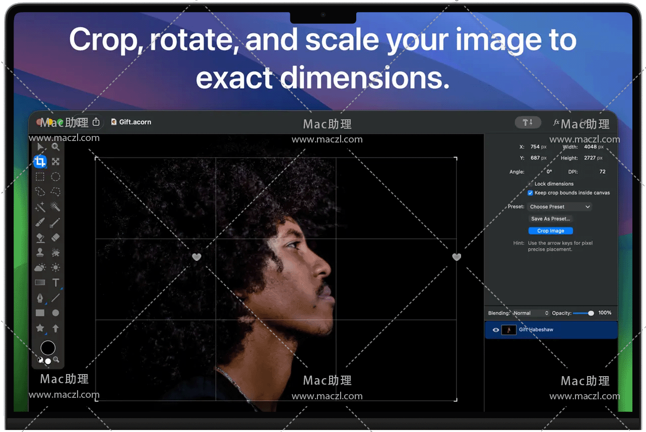The width and height of the screenshot is (646, 432).
Task: Select the Elliptical selection tool
Action: coord(55,177)
